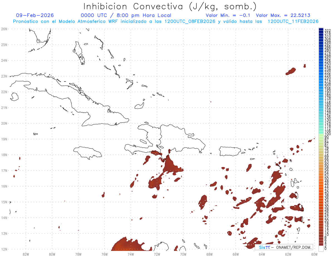334x258 pixels.
Task: Click the latitude label "21N"
Action: (x=4, y=107)
